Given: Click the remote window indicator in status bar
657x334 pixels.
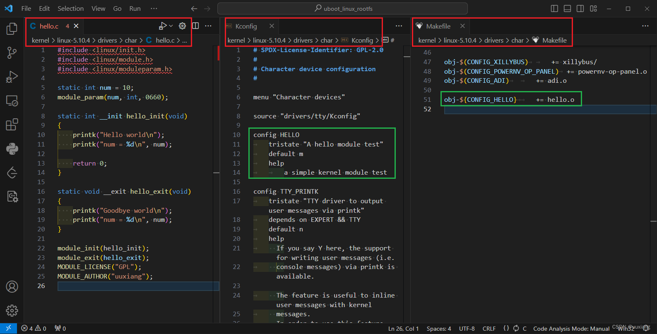Looking at the screenshot, I should (8, 328).
